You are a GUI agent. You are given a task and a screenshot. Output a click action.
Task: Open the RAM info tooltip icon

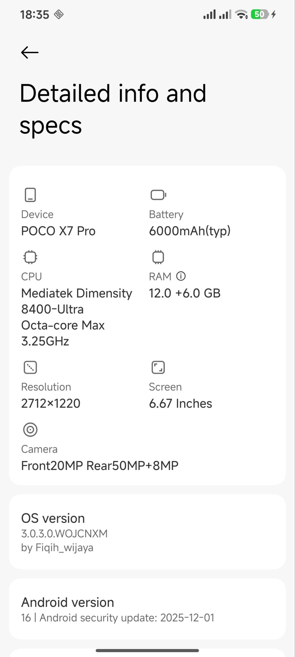[x=181, y=276]
